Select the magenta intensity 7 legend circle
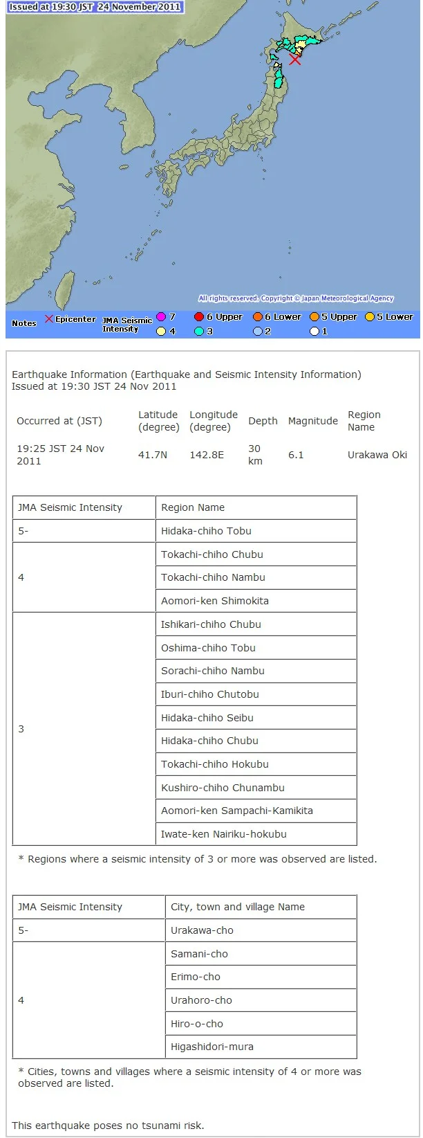 (161, 317)
